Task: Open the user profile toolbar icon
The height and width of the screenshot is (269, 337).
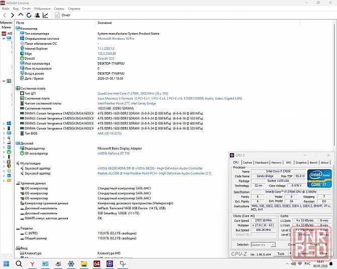Action: pos(37,16)
